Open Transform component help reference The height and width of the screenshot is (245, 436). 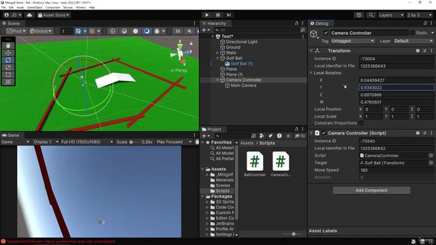(x=418, y=51)
